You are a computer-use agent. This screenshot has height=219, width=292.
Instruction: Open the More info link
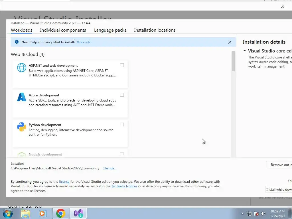click(x=84, y=42)
